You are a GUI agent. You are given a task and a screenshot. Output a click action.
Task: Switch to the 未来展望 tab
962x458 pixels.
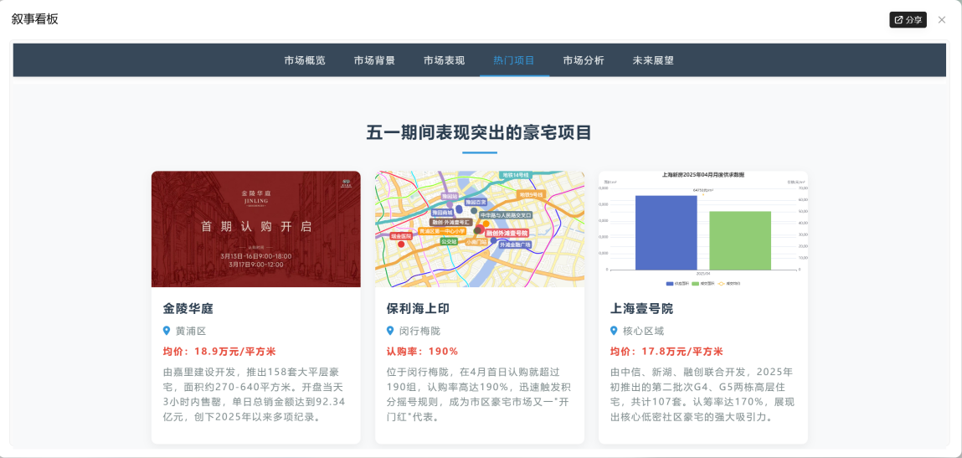[653, 60]
